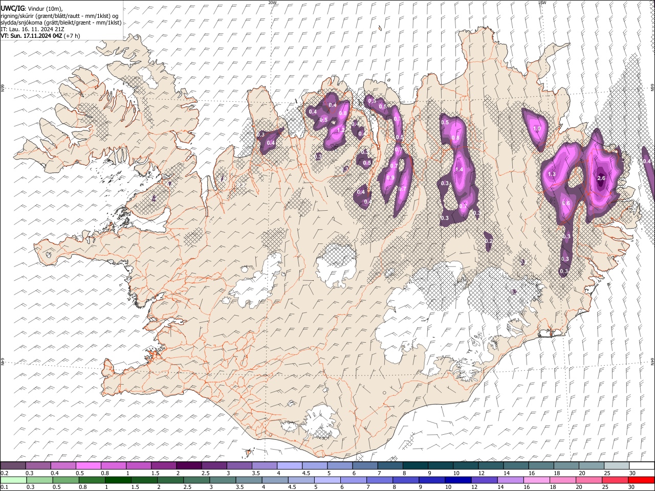This screenshot has width=655, height=491.
Task: Select the 0.1 label on the rain scale
Action: click(x=4, y=487)
